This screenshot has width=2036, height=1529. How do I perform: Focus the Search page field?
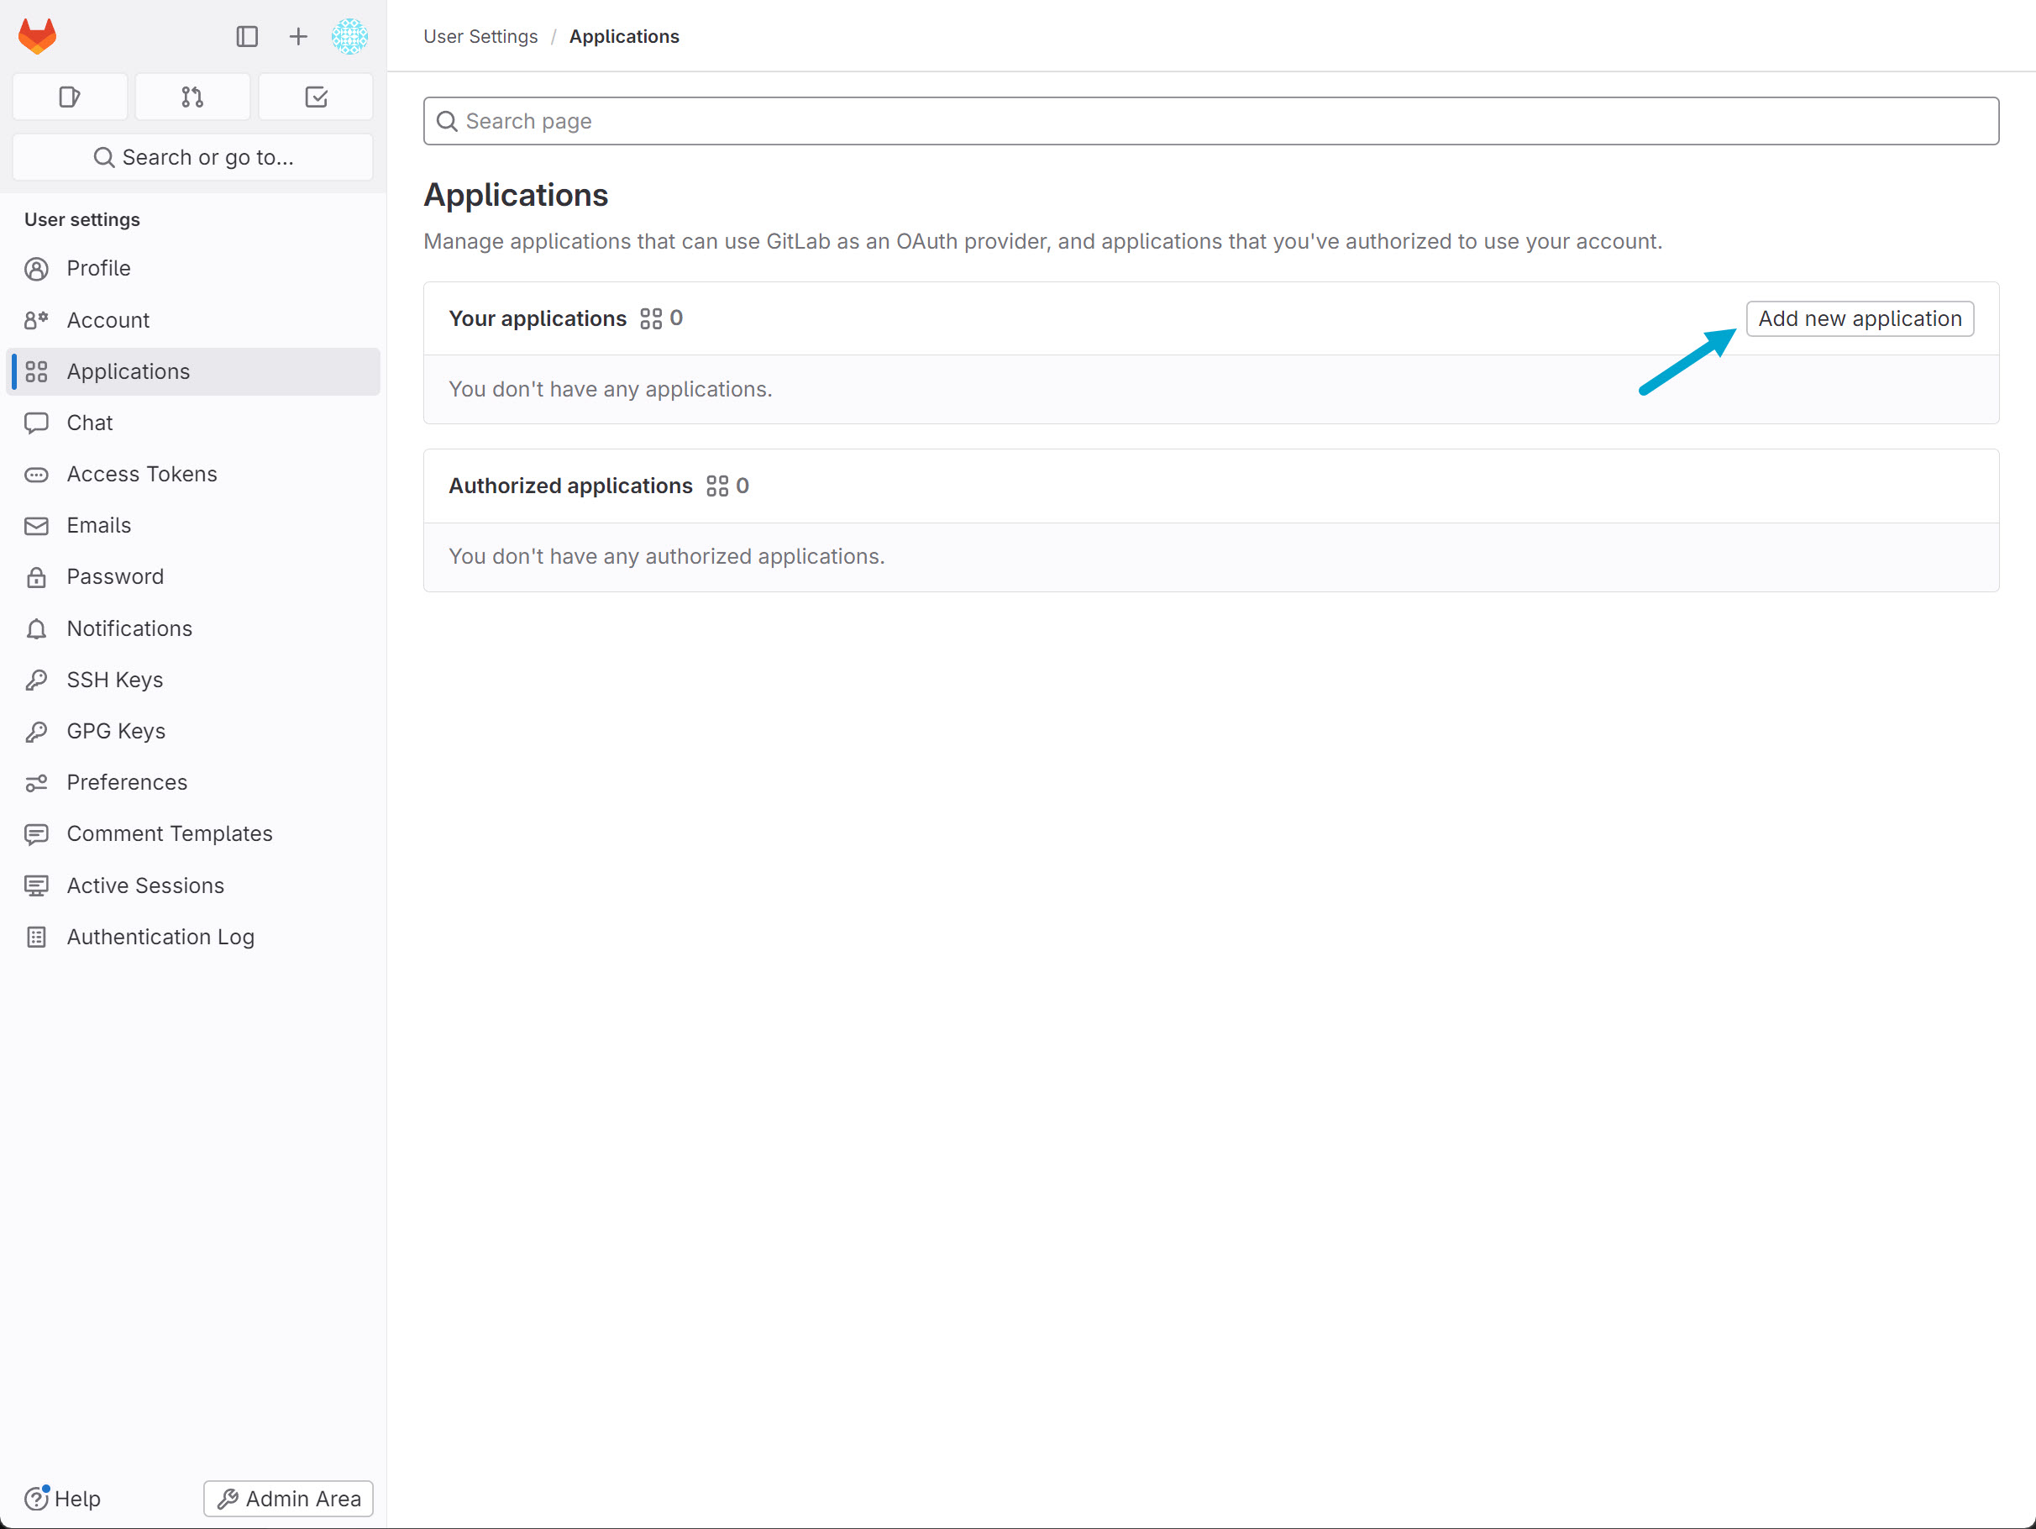1210,121
